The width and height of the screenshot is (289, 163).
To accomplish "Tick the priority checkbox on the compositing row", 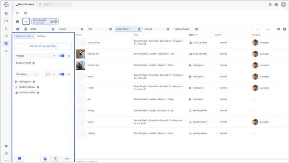I will [x=217, y=43].
